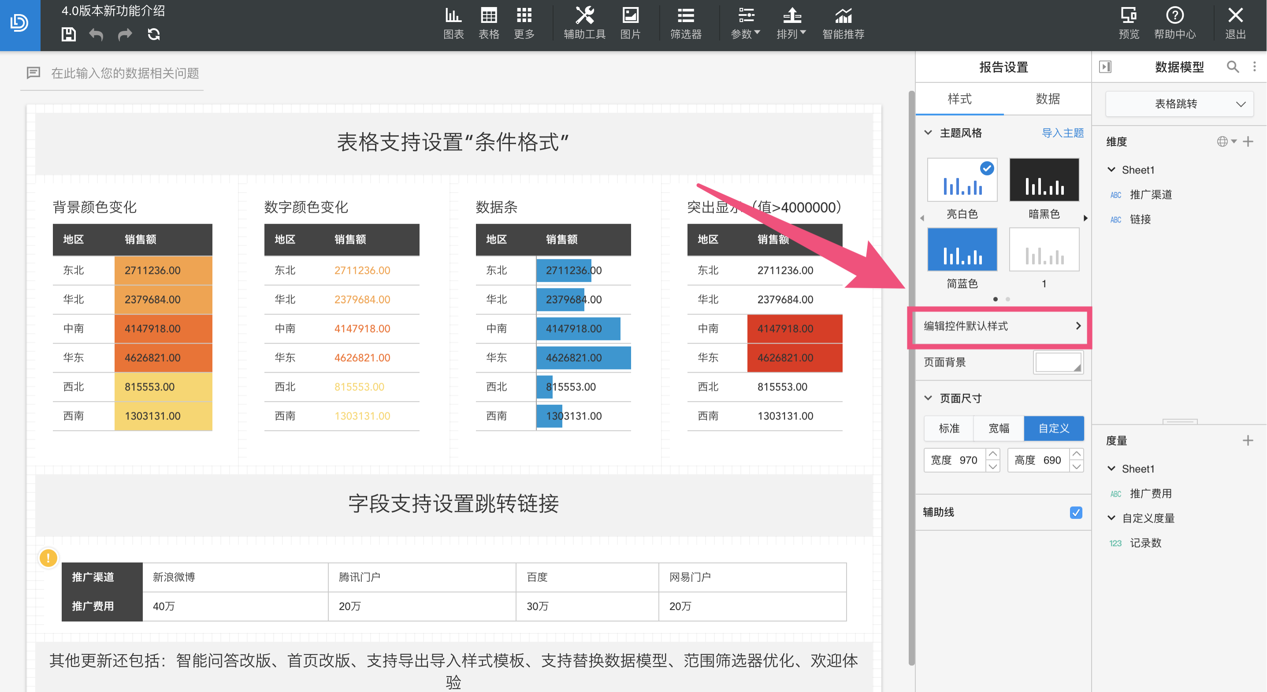
Task: Open the 辅助工具 tools menu
Action: coord(584,23)
